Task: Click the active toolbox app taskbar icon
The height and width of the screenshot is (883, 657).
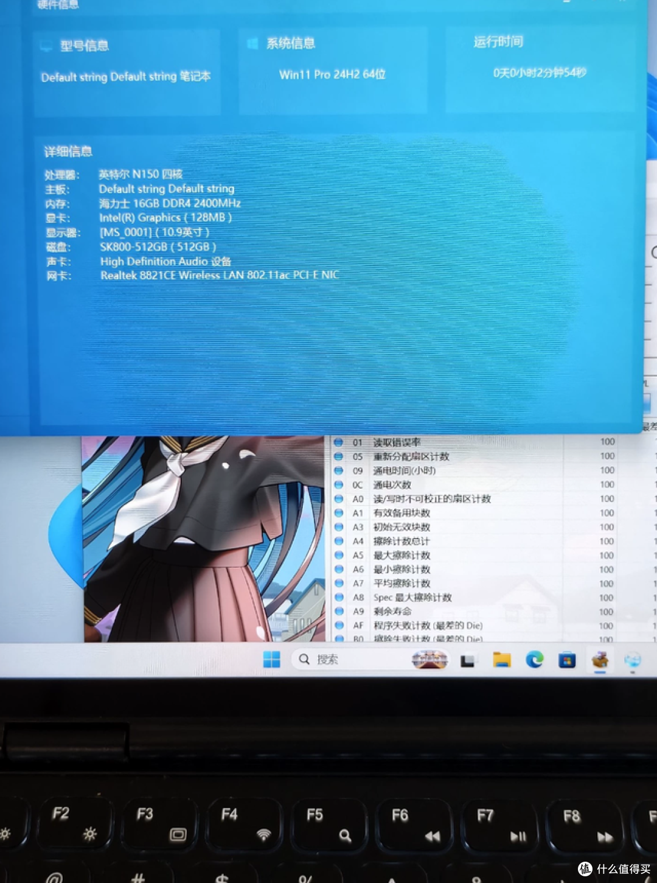Action: click(600, 660)
